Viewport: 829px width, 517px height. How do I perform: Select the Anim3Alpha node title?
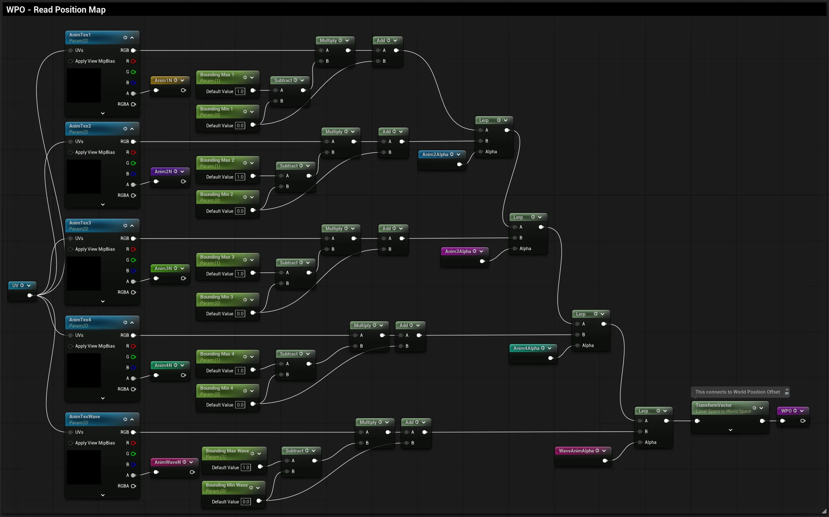point(458,251)
